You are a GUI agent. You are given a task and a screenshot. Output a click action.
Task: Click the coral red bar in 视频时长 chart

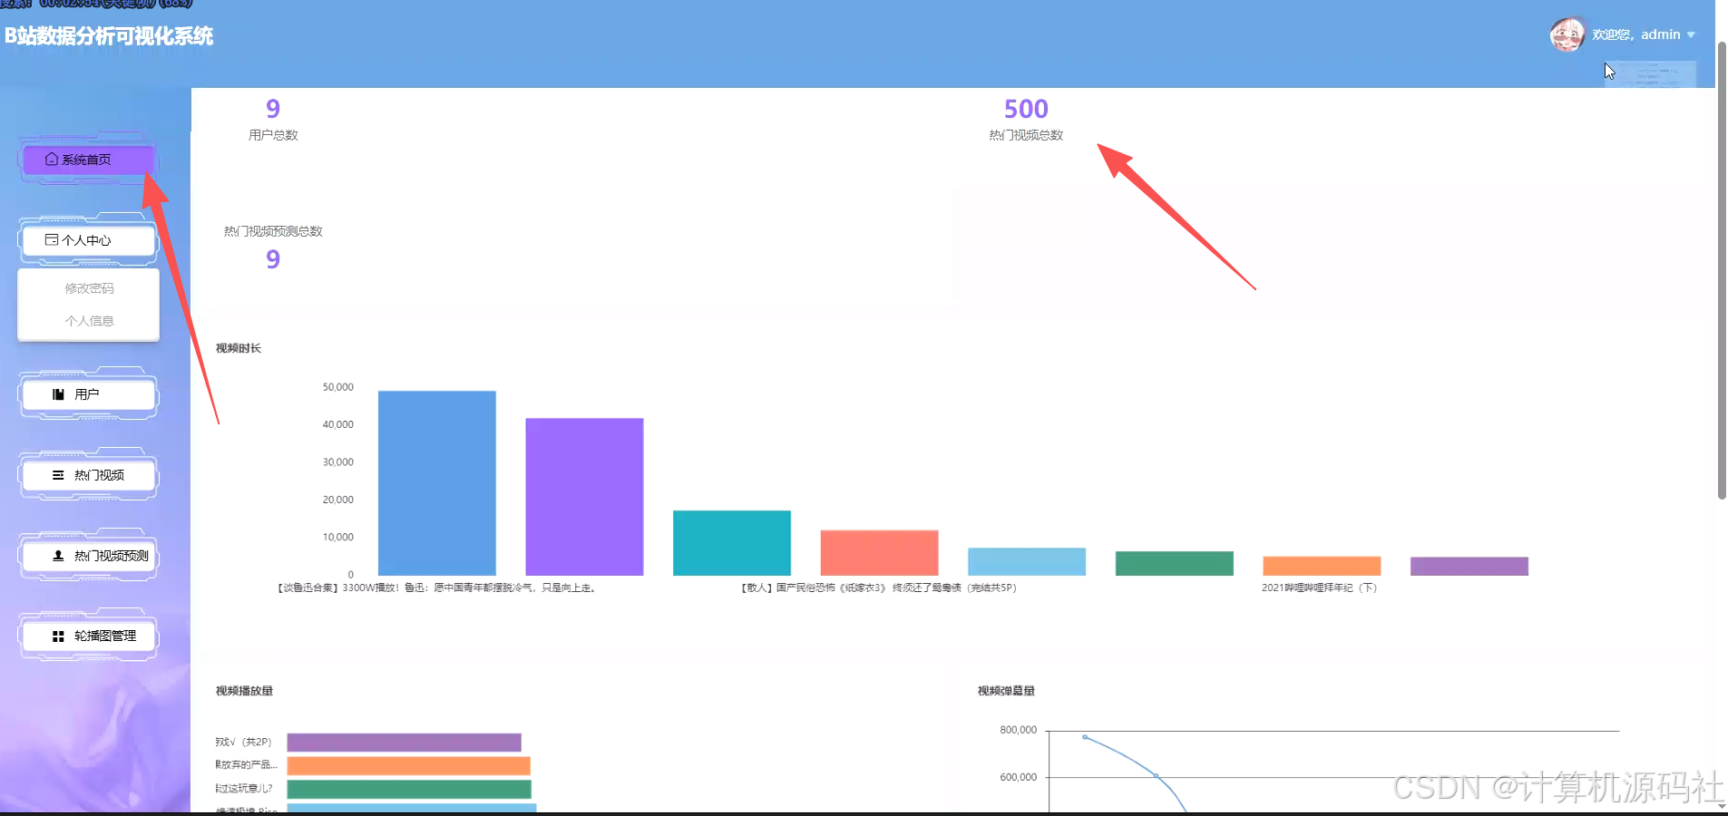click(879, 552)
